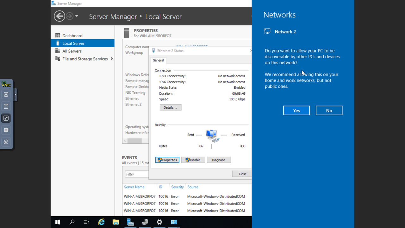The image size is (405, 228).
Task: Collapse the noVNC control bar handle
Action: click(x=16, y=95)
